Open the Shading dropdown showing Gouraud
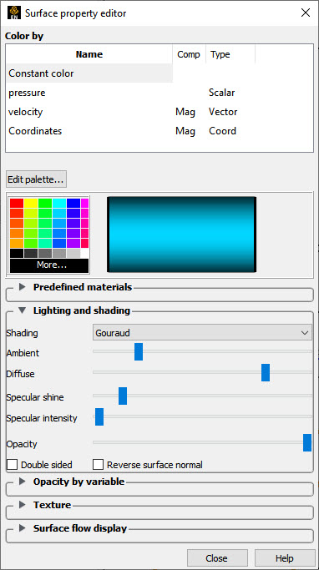319x570 pixels. pos(202,333)
